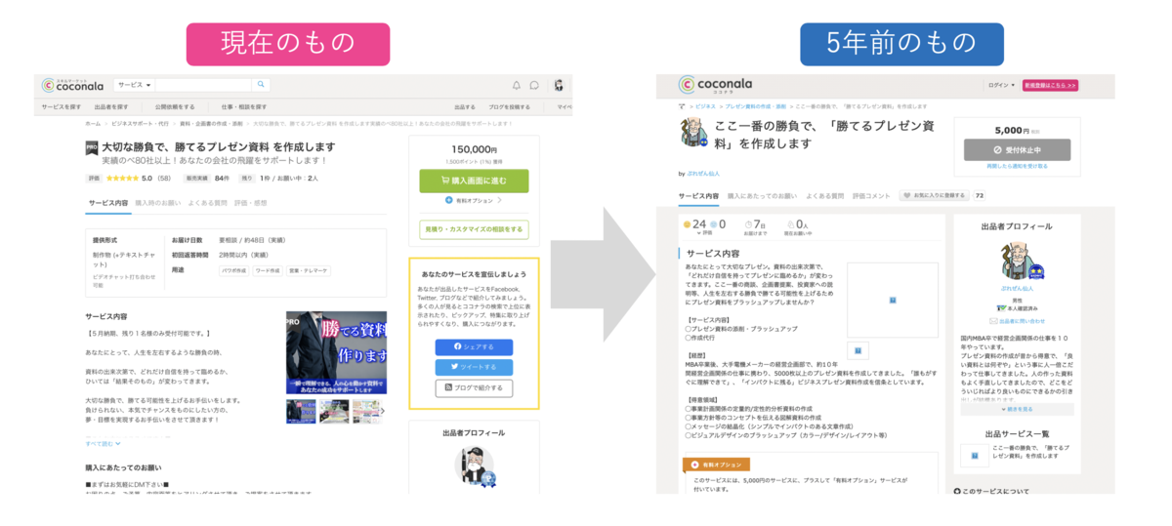Open notifications via the bell icon
The image size is (1172, 526).
517,85
